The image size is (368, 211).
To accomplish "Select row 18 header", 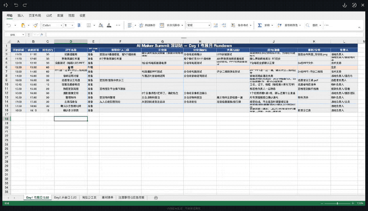I will coord(6,119).
